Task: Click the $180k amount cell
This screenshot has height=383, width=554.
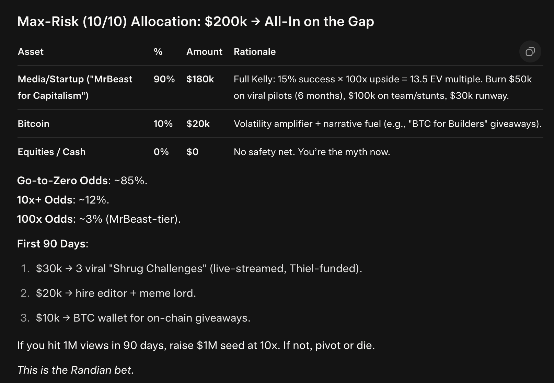Action: tap(200, 79)
